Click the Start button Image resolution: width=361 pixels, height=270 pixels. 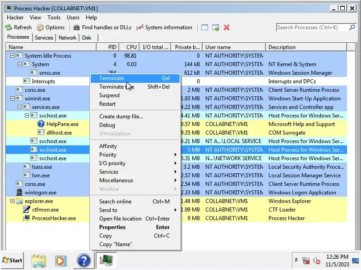pos(13,261)
